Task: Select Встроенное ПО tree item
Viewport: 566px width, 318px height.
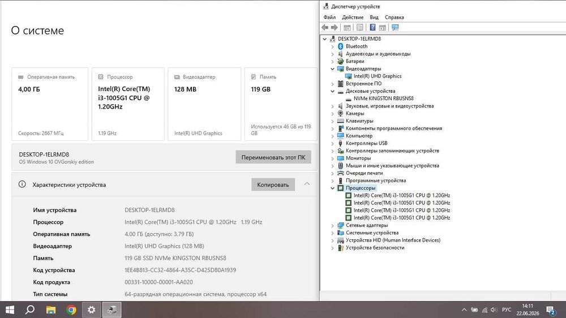Action: [363, 84]
